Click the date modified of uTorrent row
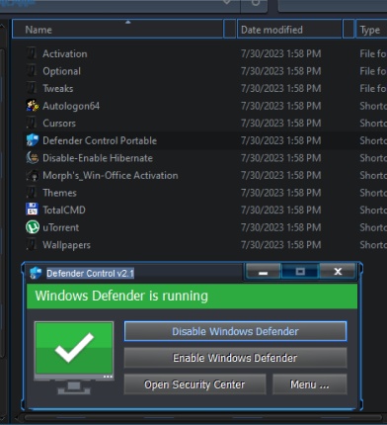The width and height of the screenshot is (387, 425). (x=280, y=227)
